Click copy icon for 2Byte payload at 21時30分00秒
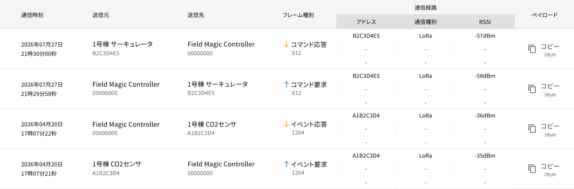 (x=532, y=49)
